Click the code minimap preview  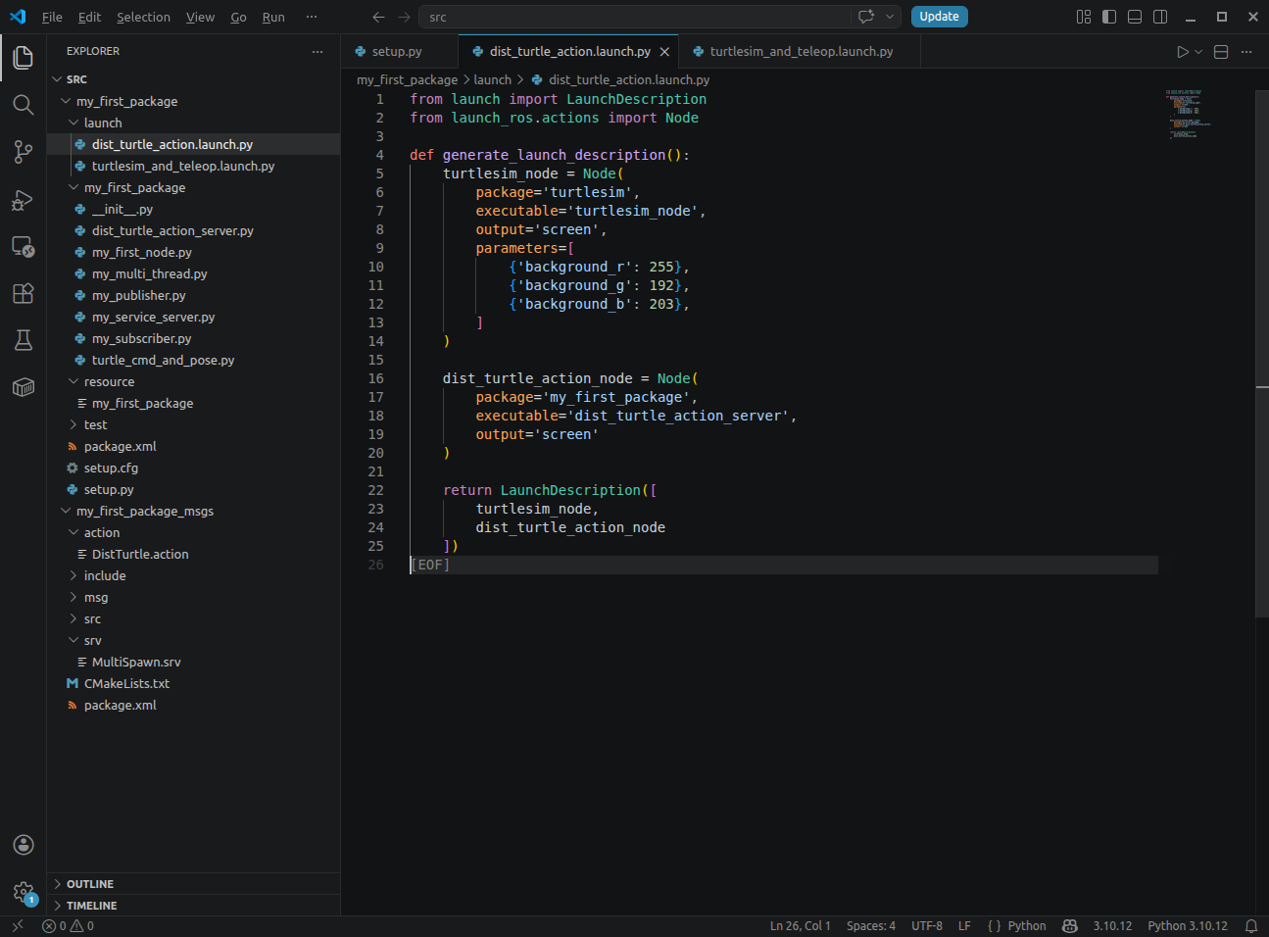[x=1189, y=114]
